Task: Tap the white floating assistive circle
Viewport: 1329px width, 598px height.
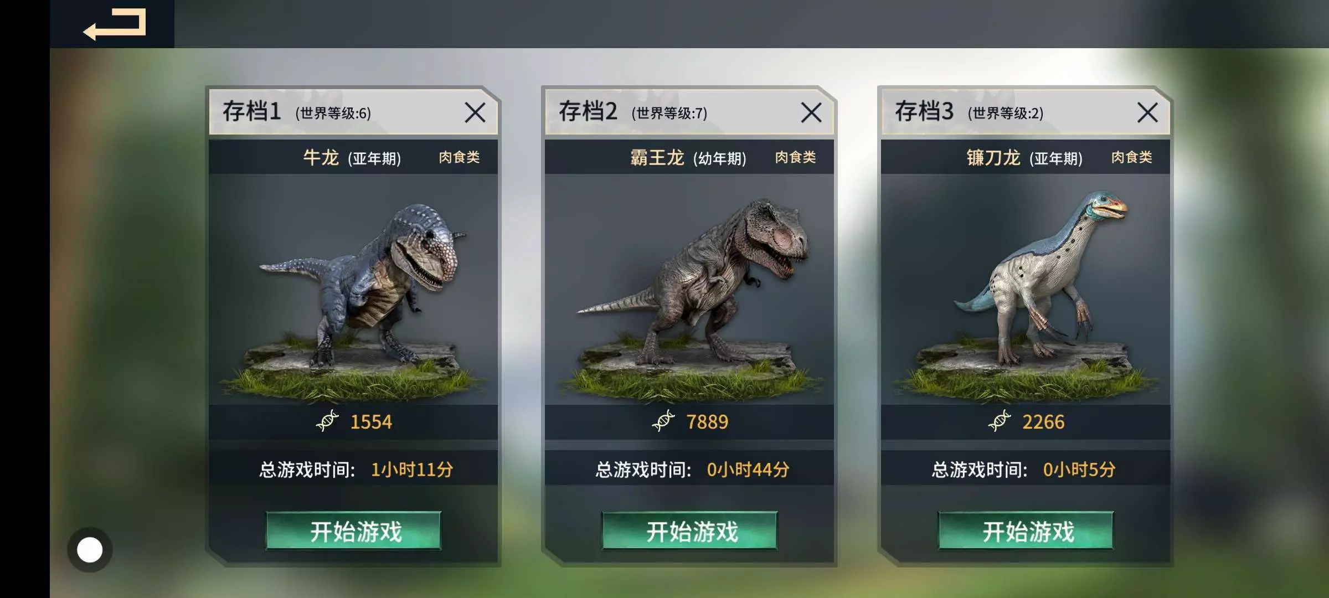Action: (x=90, y=550)
